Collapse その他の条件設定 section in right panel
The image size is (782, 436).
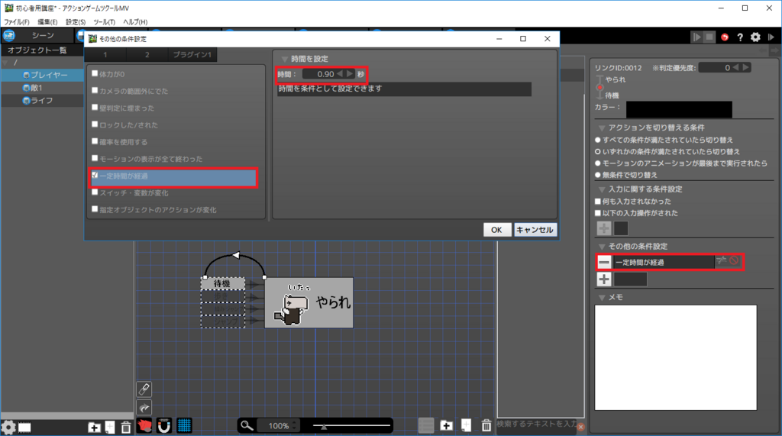(602, 247)
